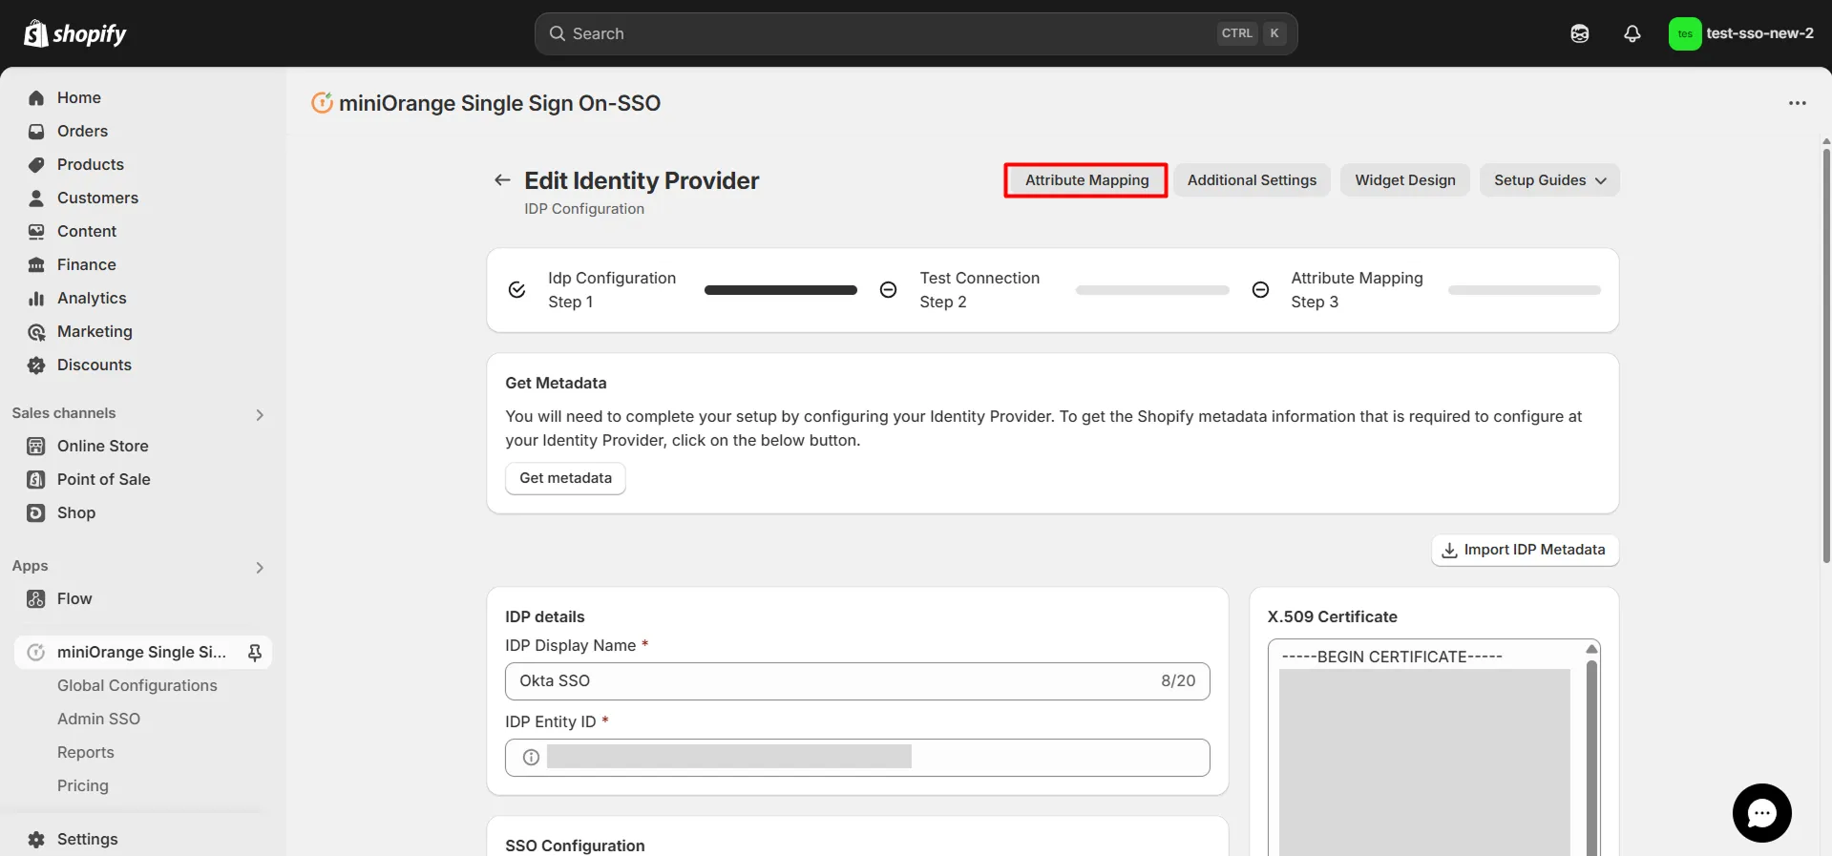Screen dimensions: 1832x856
Task: Open Widget Design tab
Action: click(1404, 180)
